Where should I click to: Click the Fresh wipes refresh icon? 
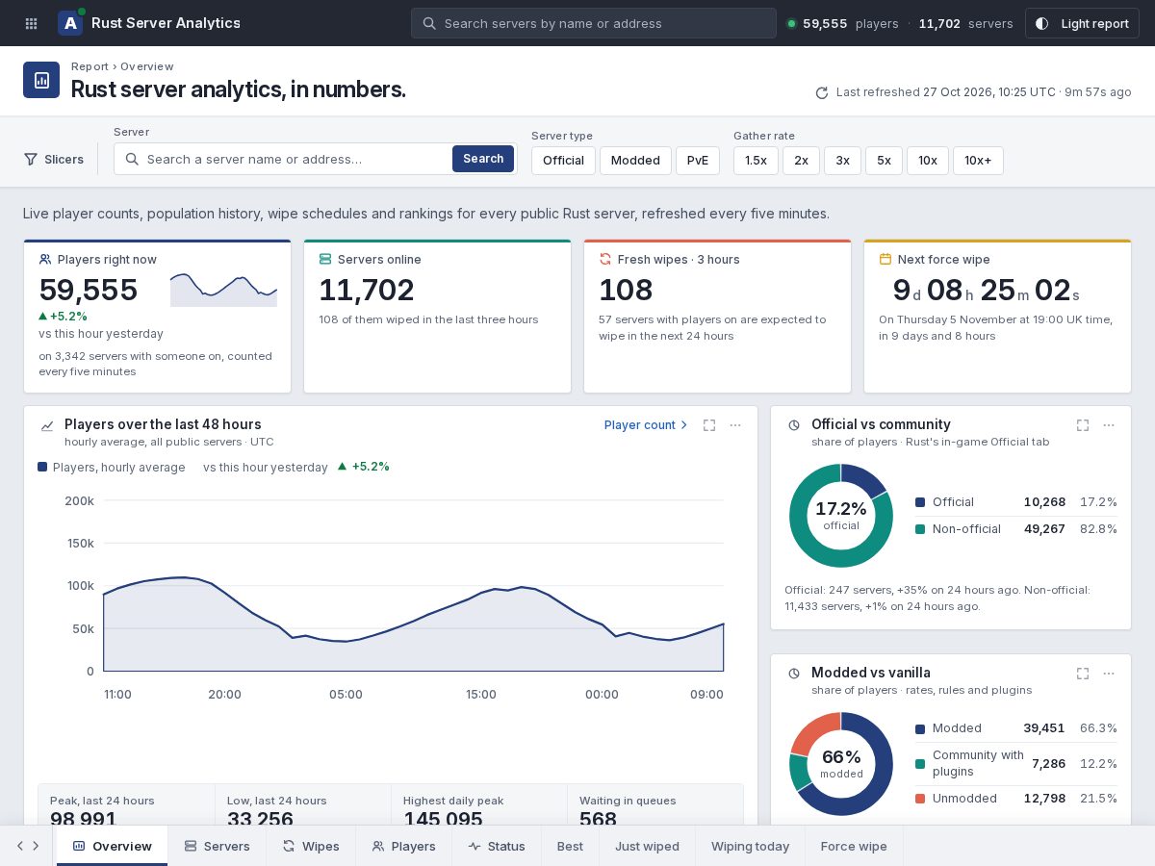coord(605,260)
